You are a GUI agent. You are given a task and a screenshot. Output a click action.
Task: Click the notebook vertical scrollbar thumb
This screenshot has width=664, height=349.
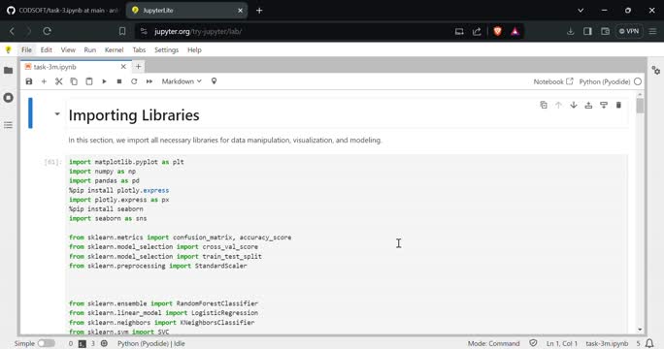[640, 106]
